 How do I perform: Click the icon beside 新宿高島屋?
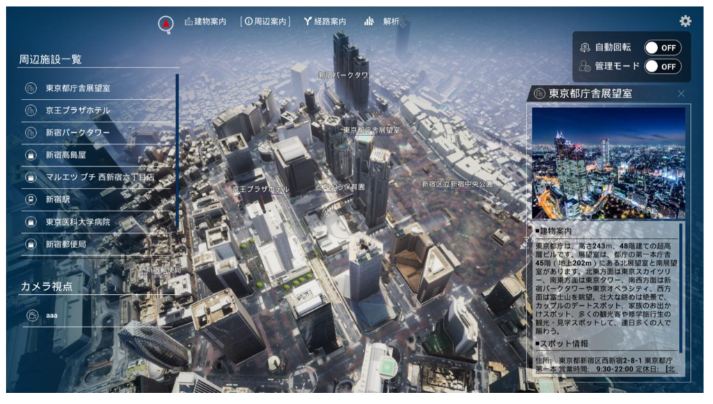coord(31,155)
